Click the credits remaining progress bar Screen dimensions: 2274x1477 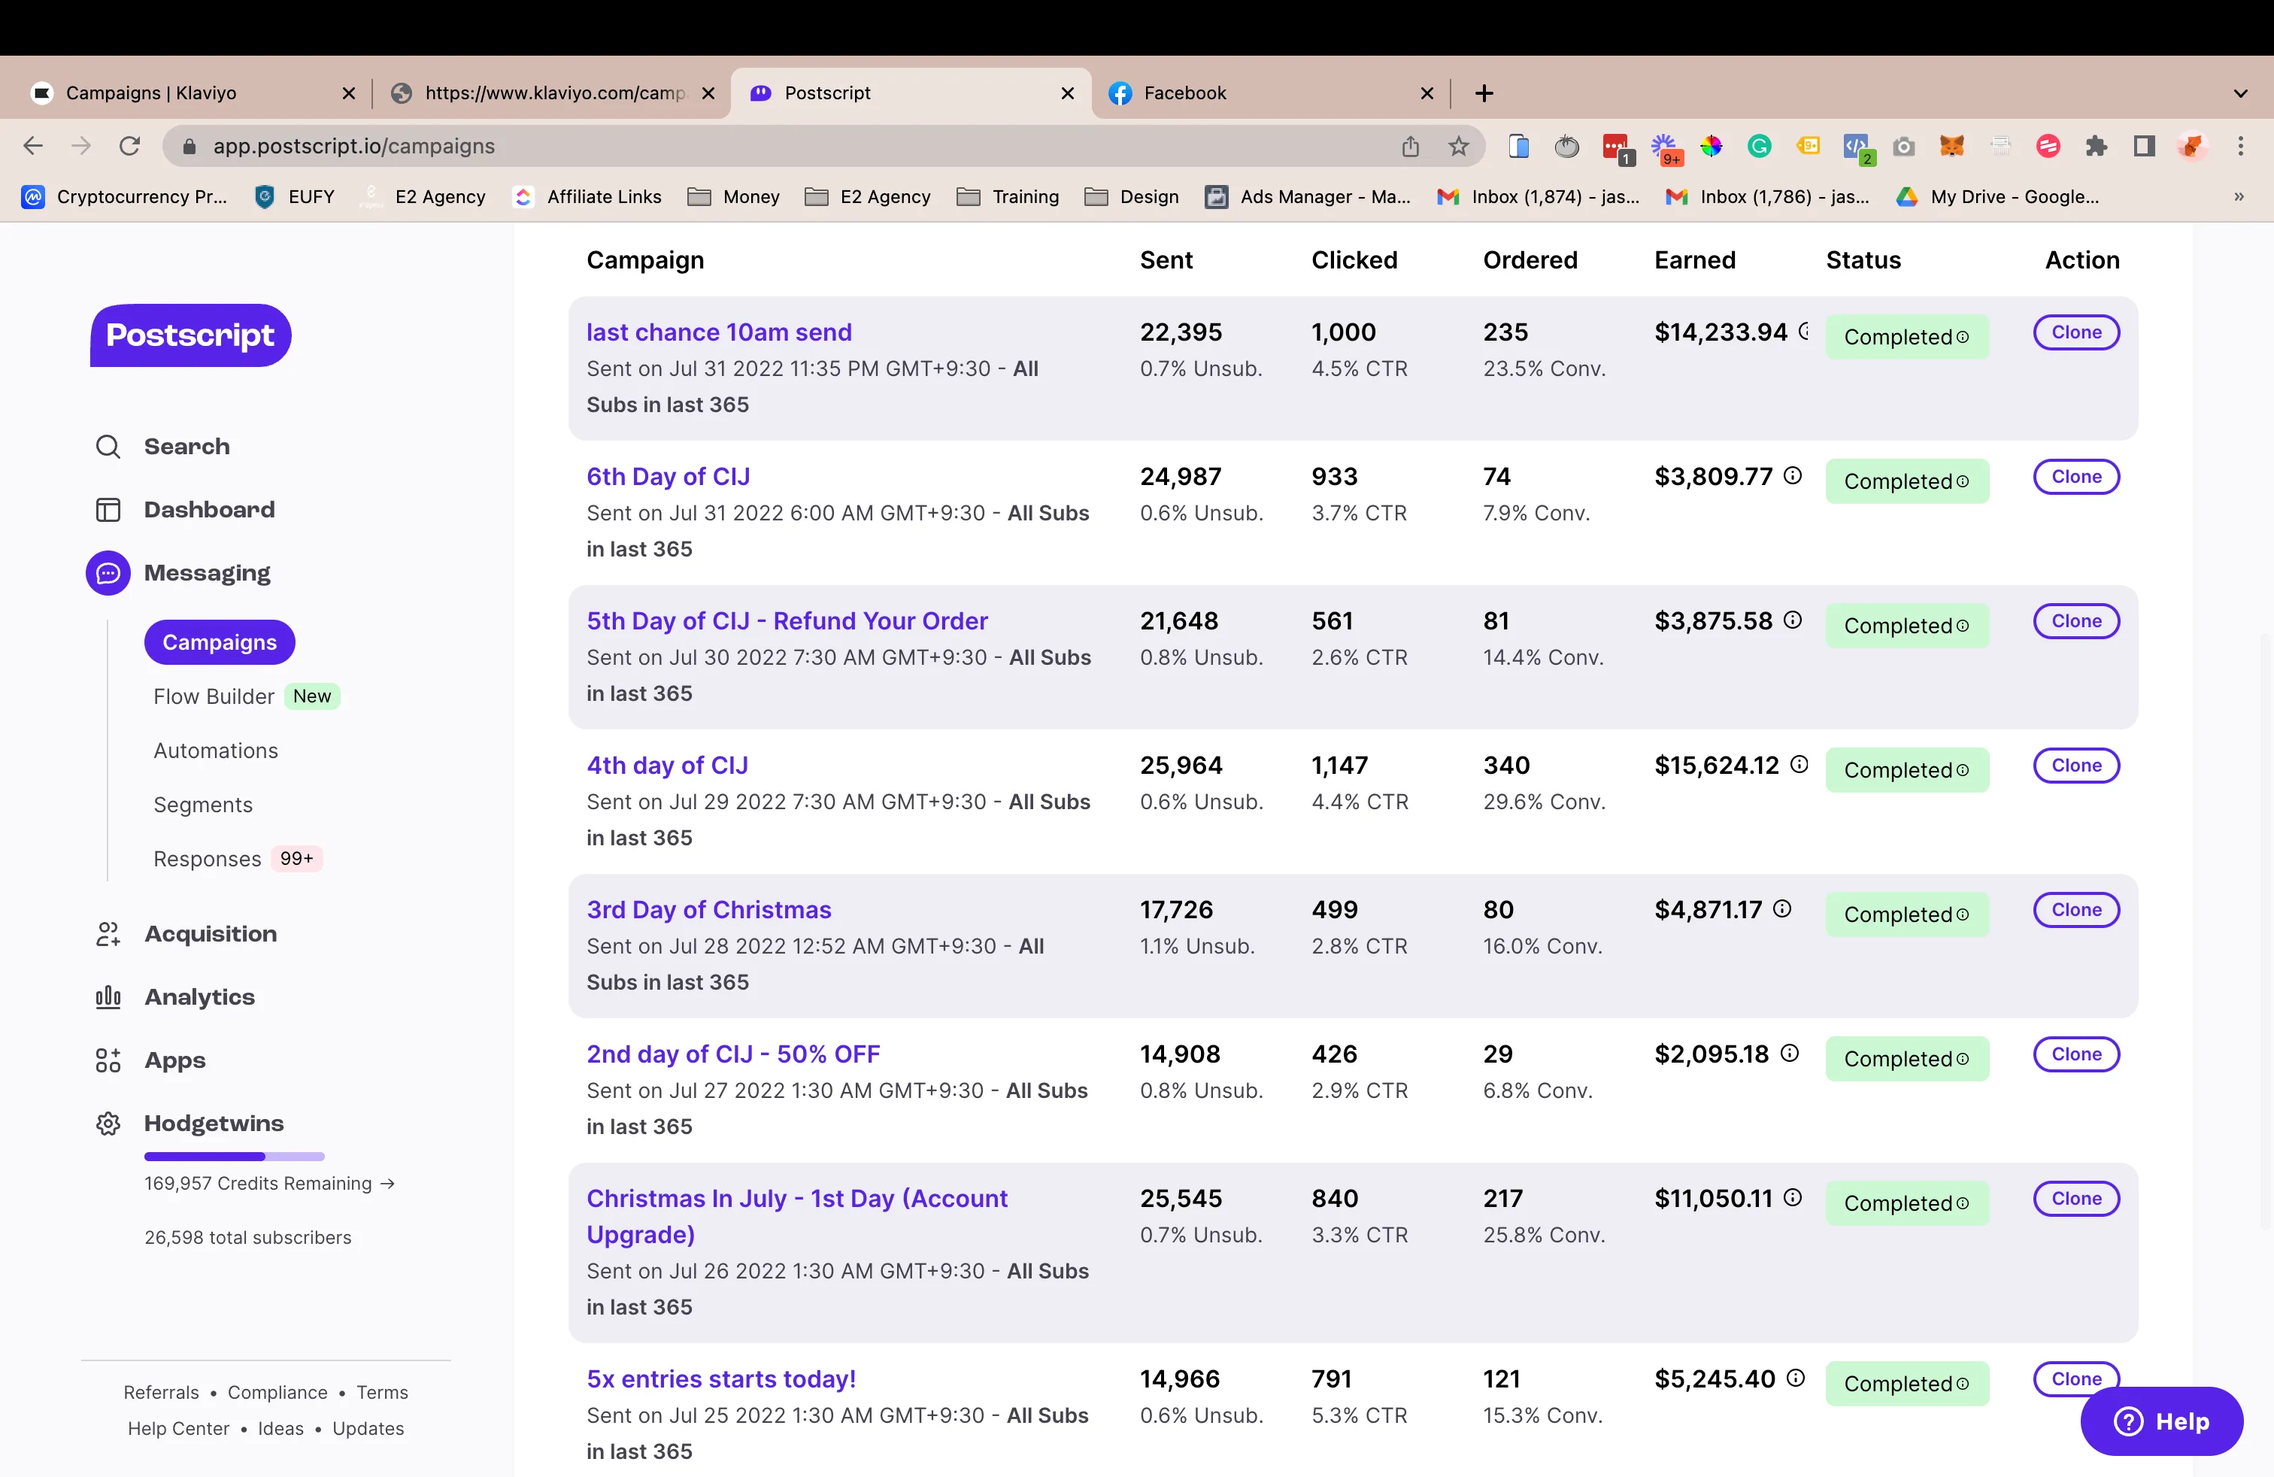(234, 1156)
